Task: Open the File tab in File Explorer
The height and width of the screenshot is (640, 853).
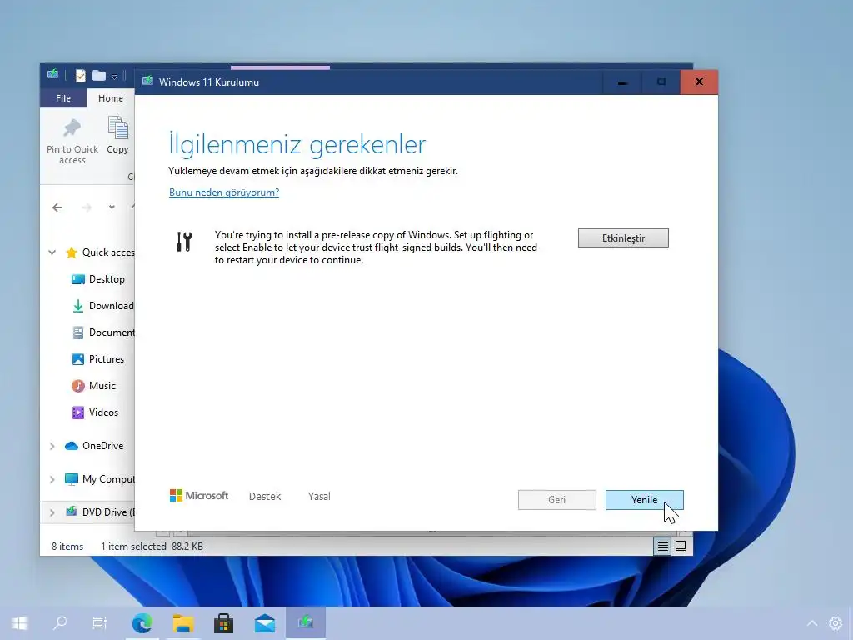Action: (x=63, y=98)
